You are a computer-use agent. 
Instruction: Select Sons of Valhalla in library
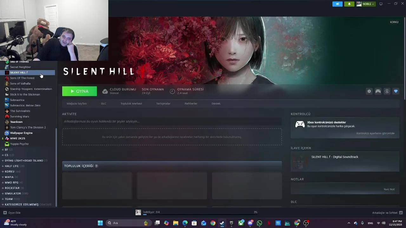(x=20, y=84)
